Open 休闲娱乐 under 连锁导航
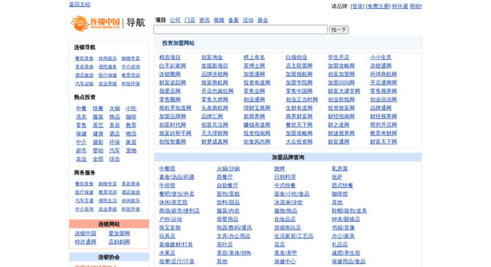 107,59
